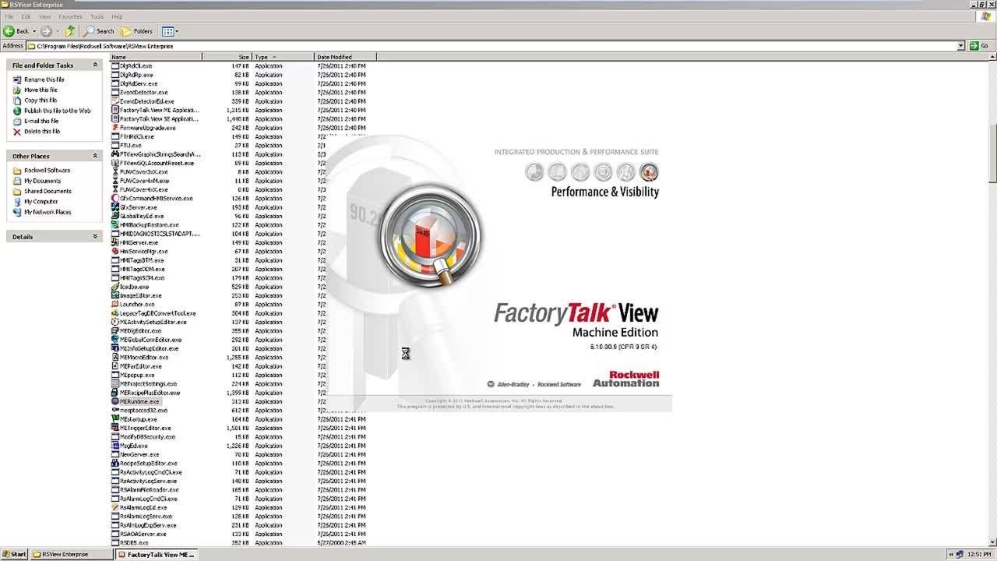Open the Favorites menu
997x561 pixels.
tap(70, 16)
